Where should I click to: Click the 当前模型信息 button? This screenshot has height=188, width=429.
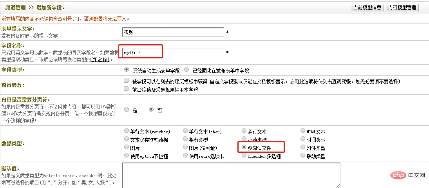(x=367, y=8)
